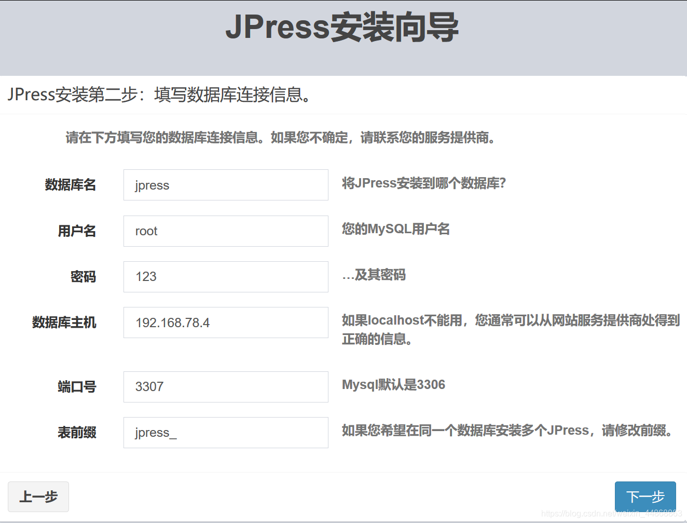
Task: Go back with the 上一步 button
Action: click(x=38, y=497)
